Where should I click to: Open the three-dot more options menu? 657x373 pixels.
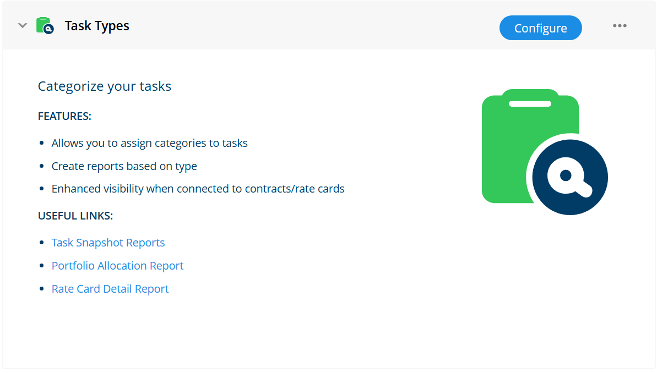[x=620, y=26]
